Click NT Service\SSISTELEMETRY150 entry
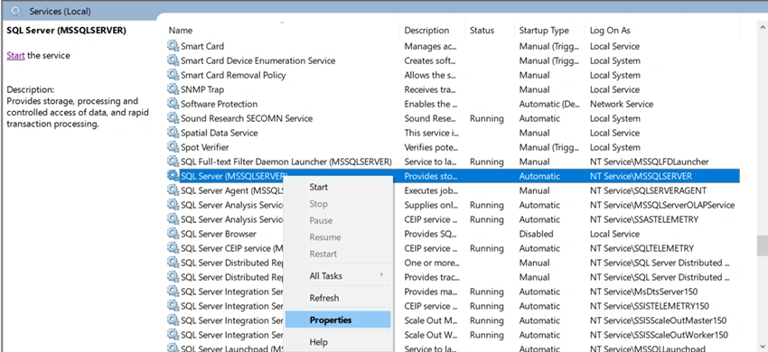768x352 pixels. coord(650,306)
